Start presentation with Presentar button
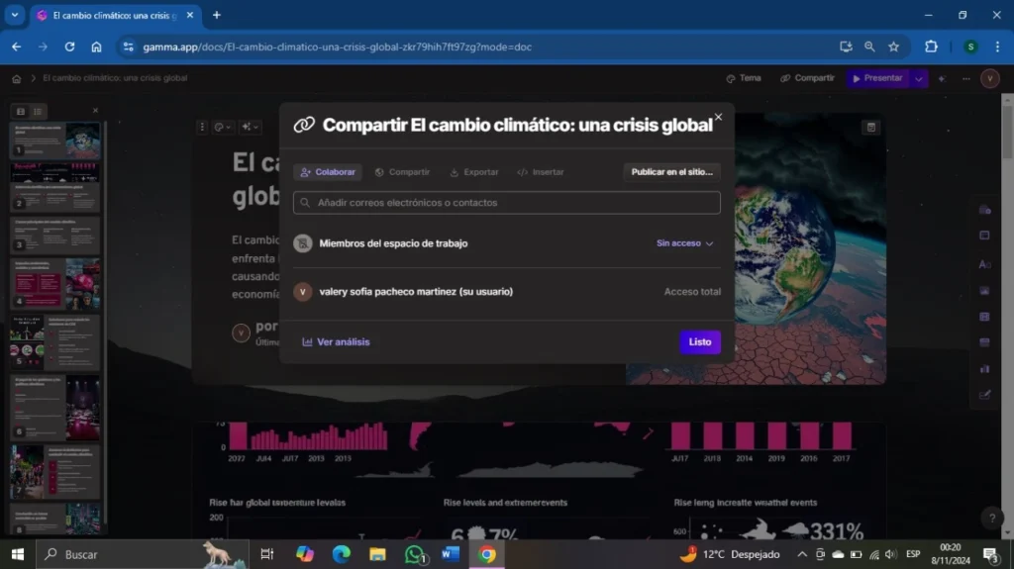 coord(877,78)
